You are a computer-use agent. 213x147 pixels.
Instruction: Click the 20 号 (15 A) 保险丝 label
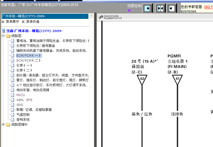click(x=145, y=67)
